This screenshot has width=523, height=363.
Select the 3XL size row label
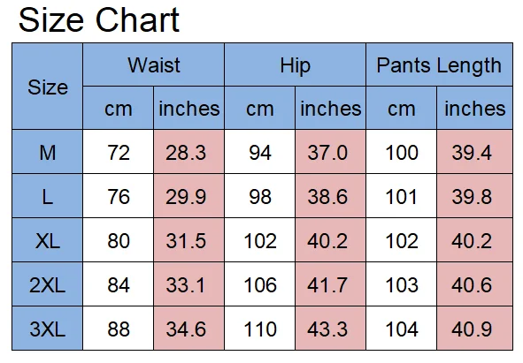pos(48,329)
